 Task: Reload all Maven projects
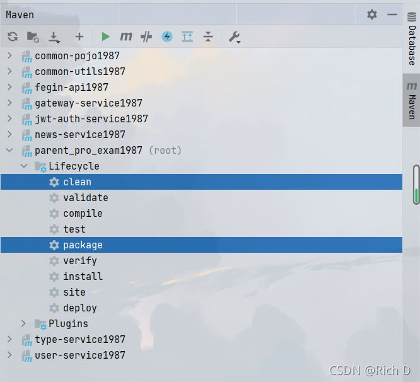[13, 37]
